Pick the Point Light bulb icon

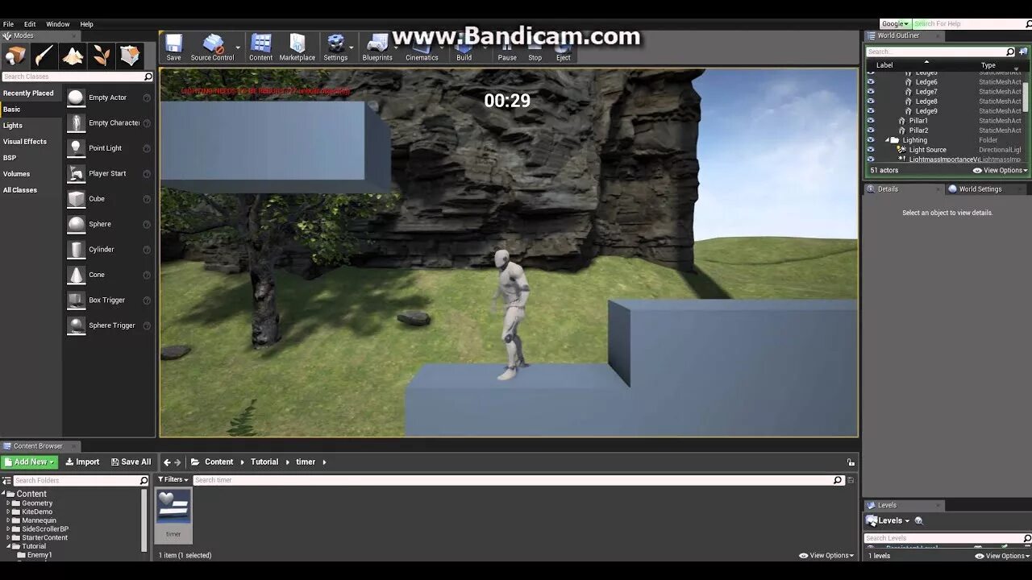pos(76,148)
